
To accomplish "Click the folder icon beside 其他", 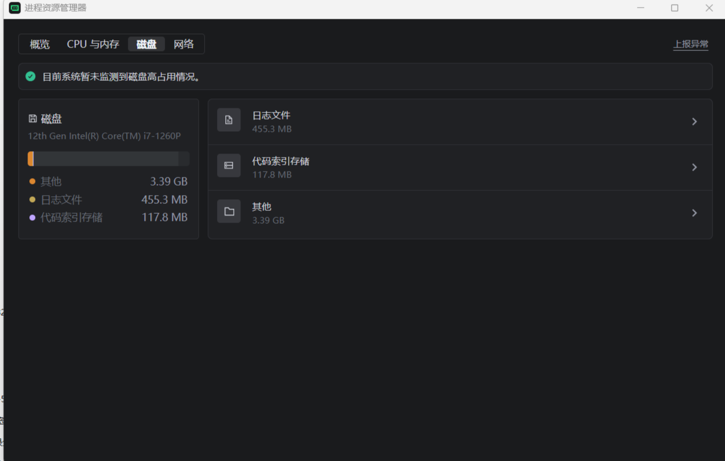I will [229, 211].
